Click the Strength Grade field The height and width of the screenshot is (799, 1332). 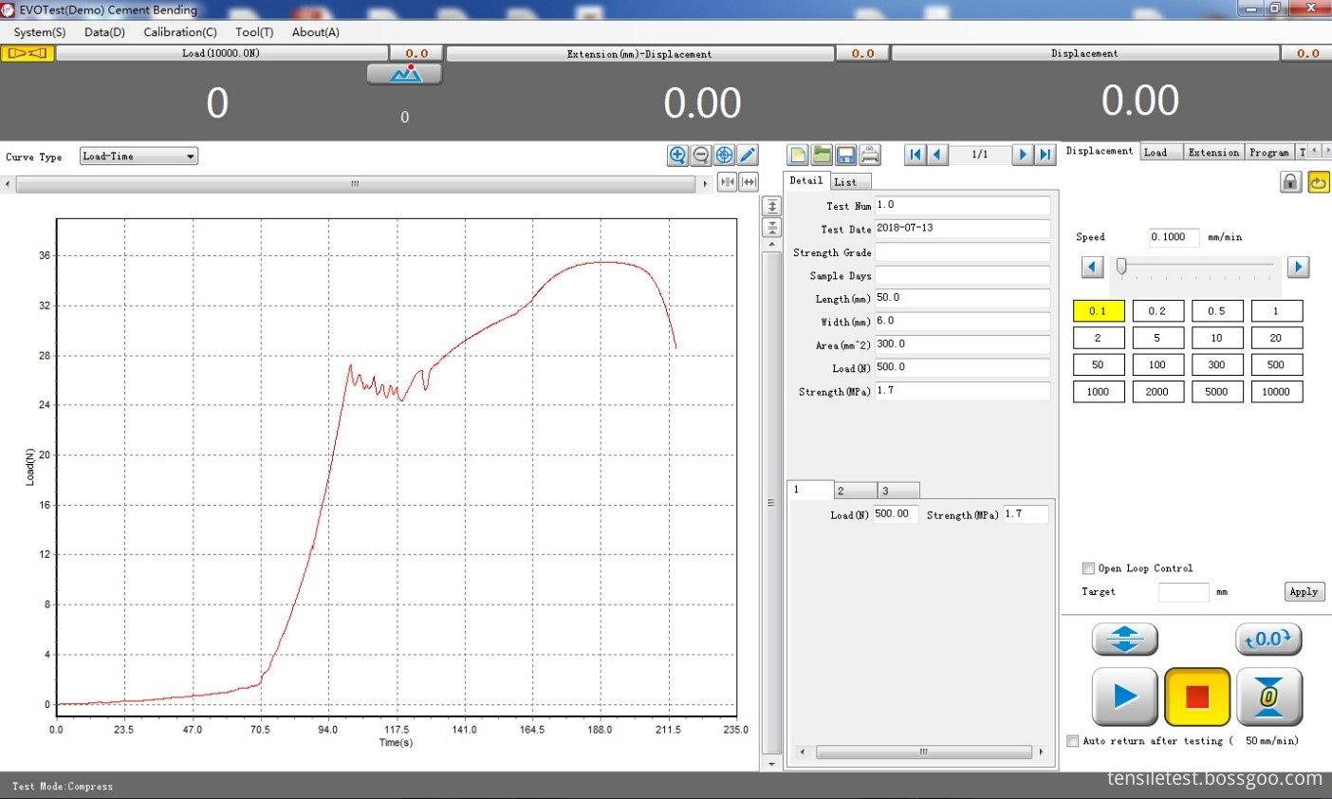(962, 252)
